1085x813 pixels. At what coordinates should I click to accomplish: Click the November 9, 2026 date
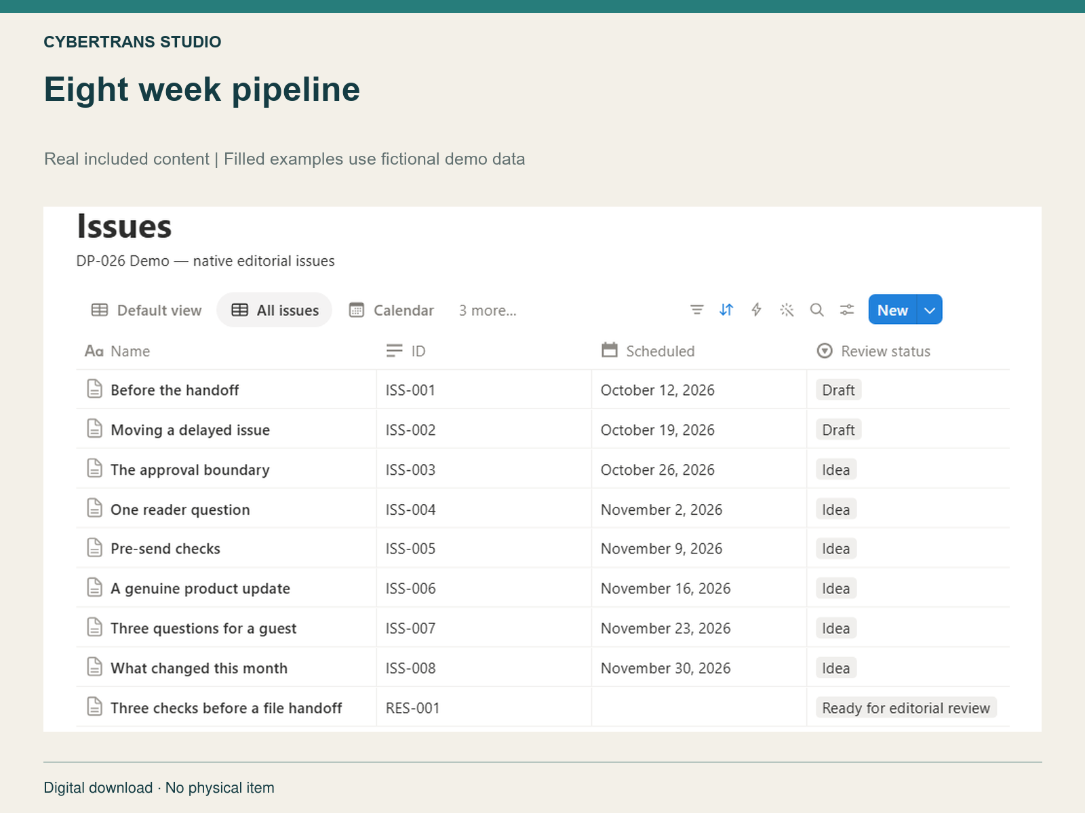click(x=661, y=549)
